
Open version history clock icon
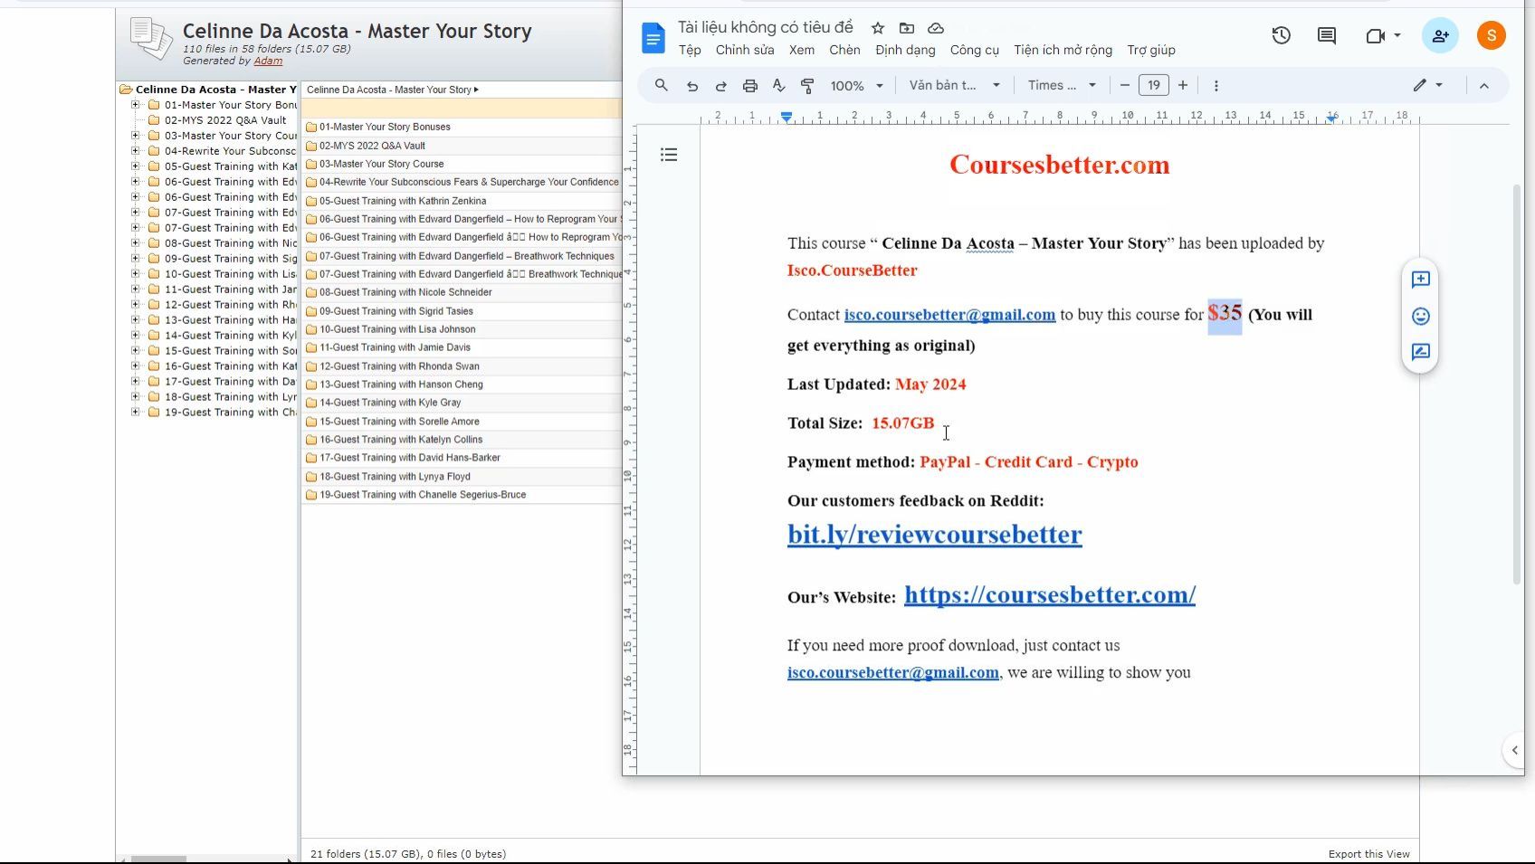pos(1281,36)
